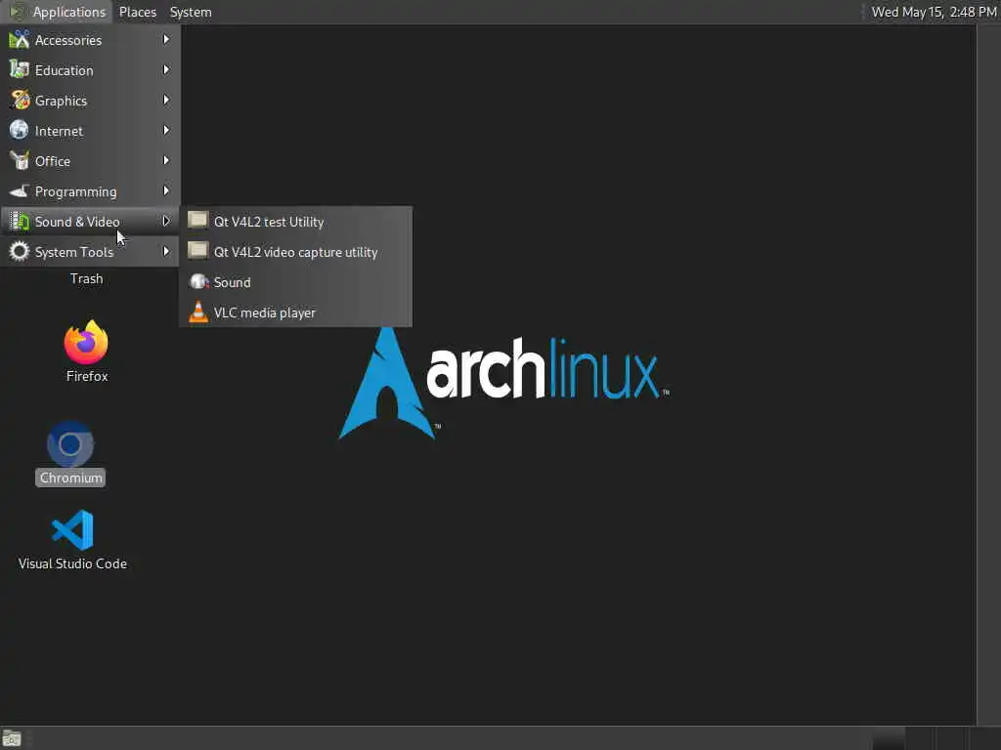Viewport: 1001px width, 750px height.
Task: Select the Accessories menu label
Action: 68,40
